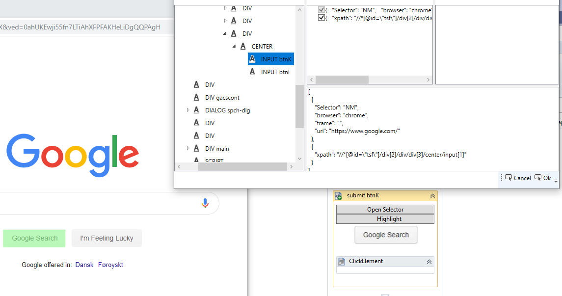The image size is (562, 296).
Task: Collapse the ClickElement activity
Action: (x=429, y=262)
